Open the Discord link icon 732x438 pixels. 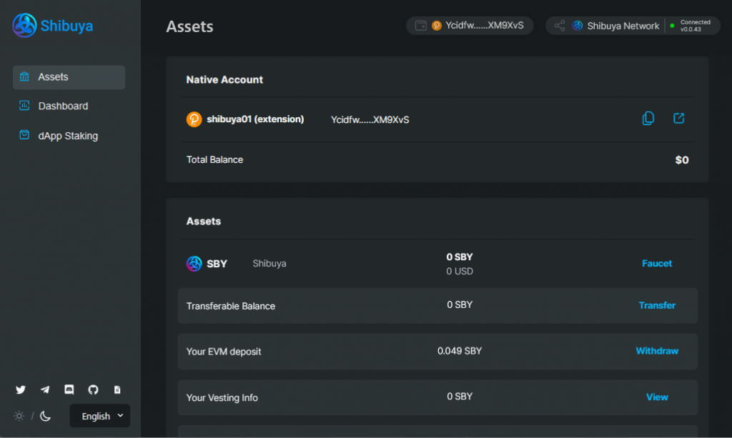[69, 389]
